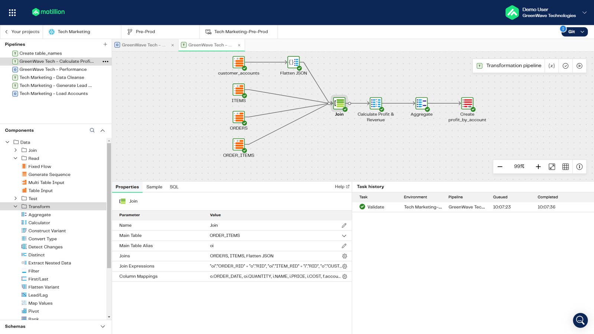The image size is (594, 334).
Task: Edit the Name parameter pencil icon
Action: (x=344, y=225)
